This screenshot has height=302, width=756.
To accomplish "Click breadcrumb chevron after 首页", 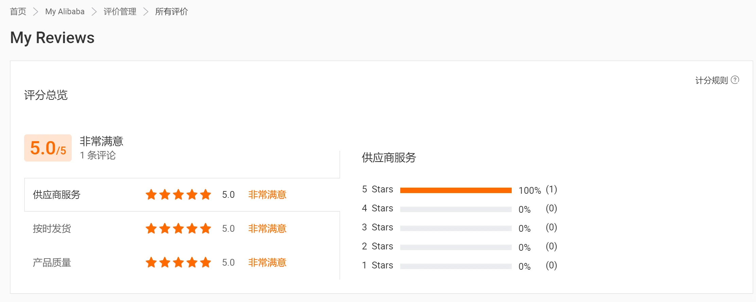I will click(x=36, y=12).
